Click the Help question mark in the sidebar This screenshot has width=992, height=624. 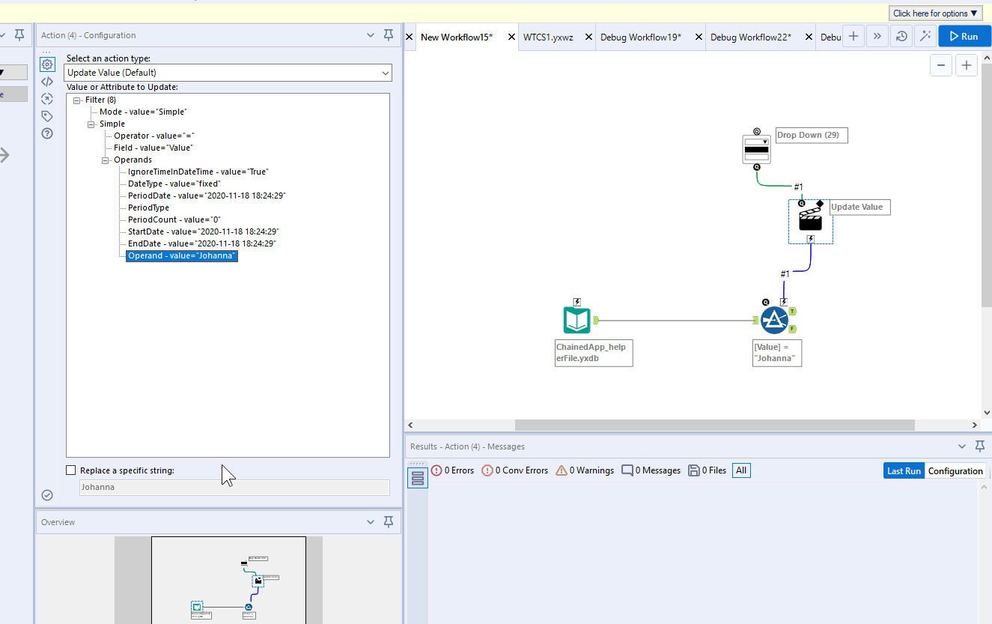click(46, 133)
